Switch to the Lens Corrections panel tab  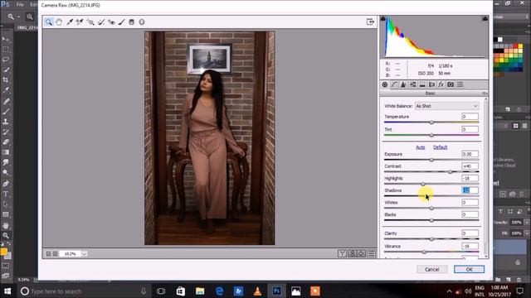pyautogui.click(x=431, y=84)
